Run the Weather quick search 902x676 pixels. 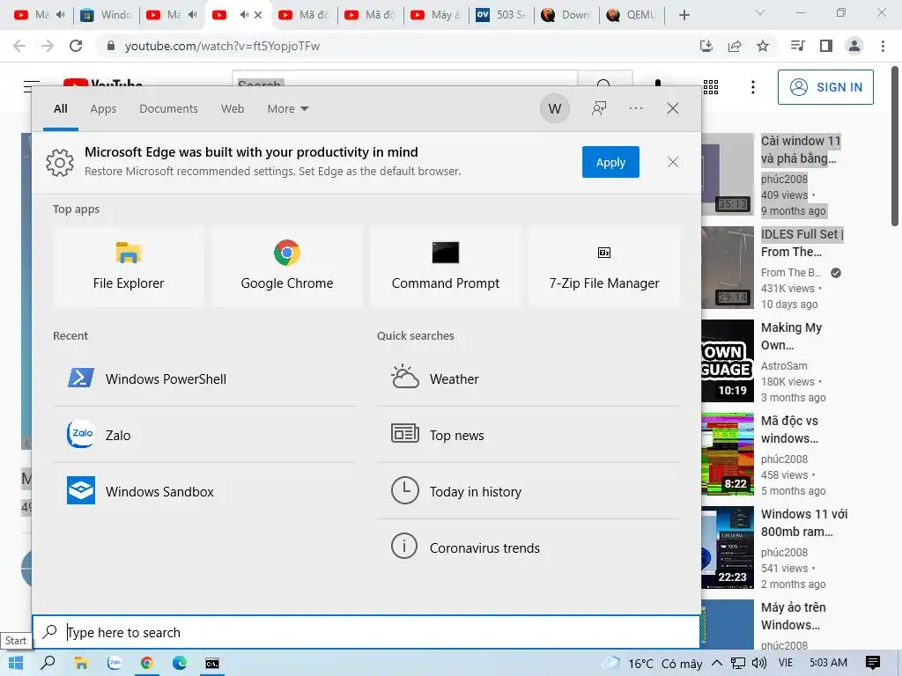(529, 378)
